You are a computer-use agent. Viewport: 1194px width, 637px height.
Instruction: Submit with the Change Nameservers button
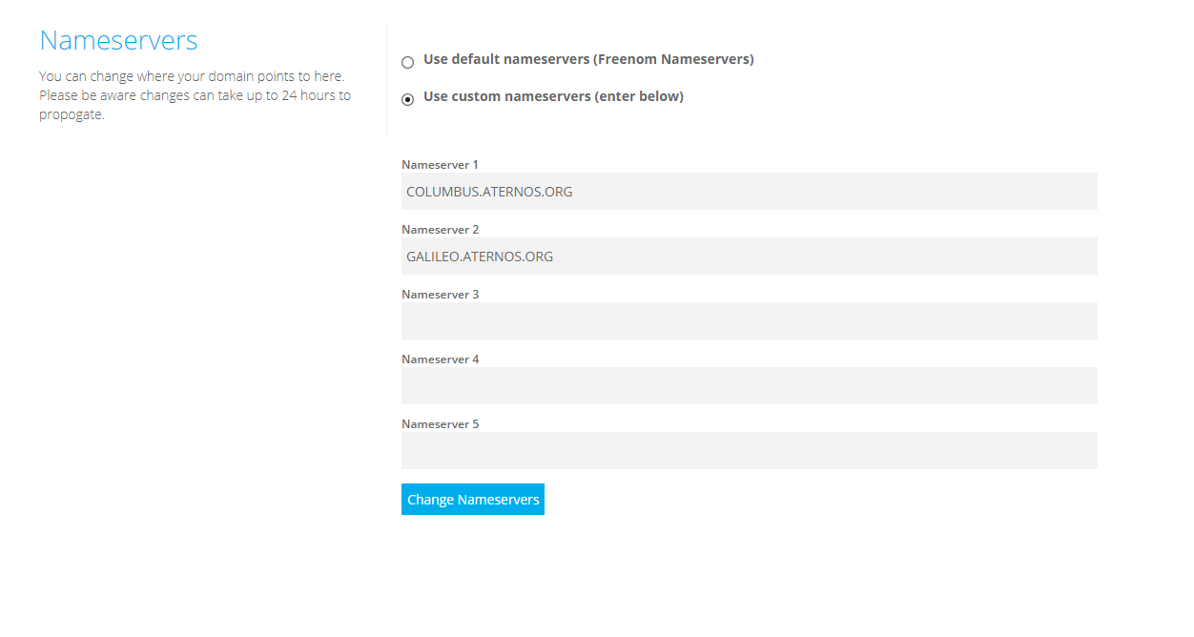(473, 499)
